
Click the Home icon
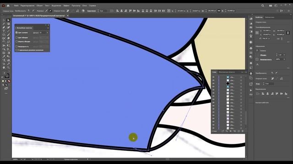(x=8, y=5)
